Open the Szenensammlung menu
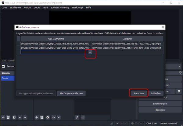Viewport: 183px width, 126px height. (60, 8)
